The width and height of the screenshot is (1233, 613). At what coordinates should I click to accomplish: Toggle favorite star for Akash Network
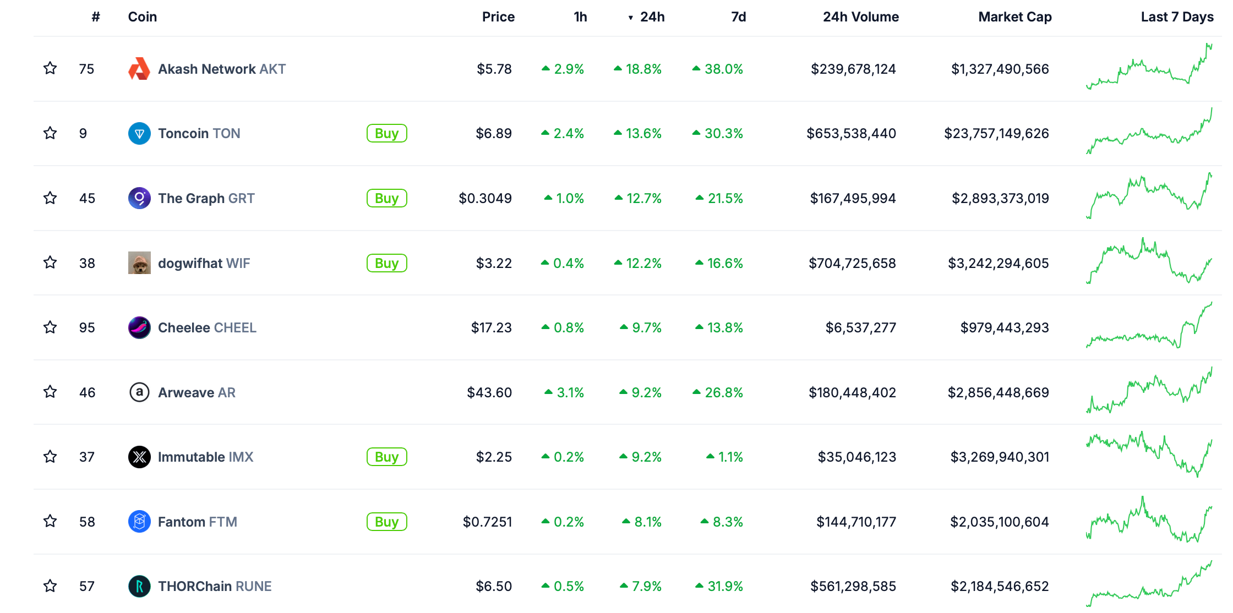[x=50, y=68]
